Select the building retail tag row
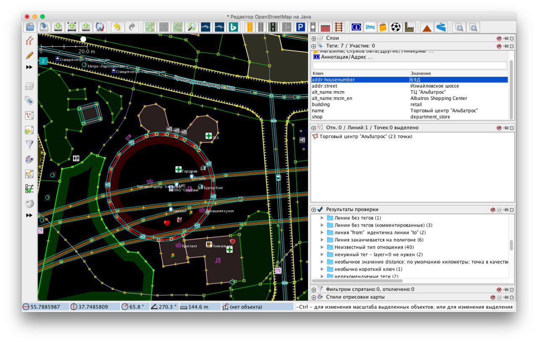Viewport: 538px width, 343px height. coord(410,105)
